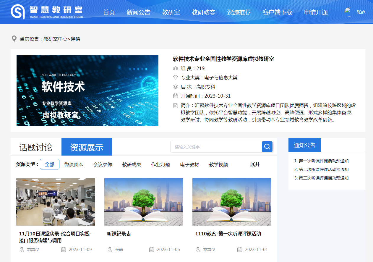This screenshot has height=262, width=373.
Task: Open 新闻公告 in the navigation bar
Action: (x=138, y=12)
